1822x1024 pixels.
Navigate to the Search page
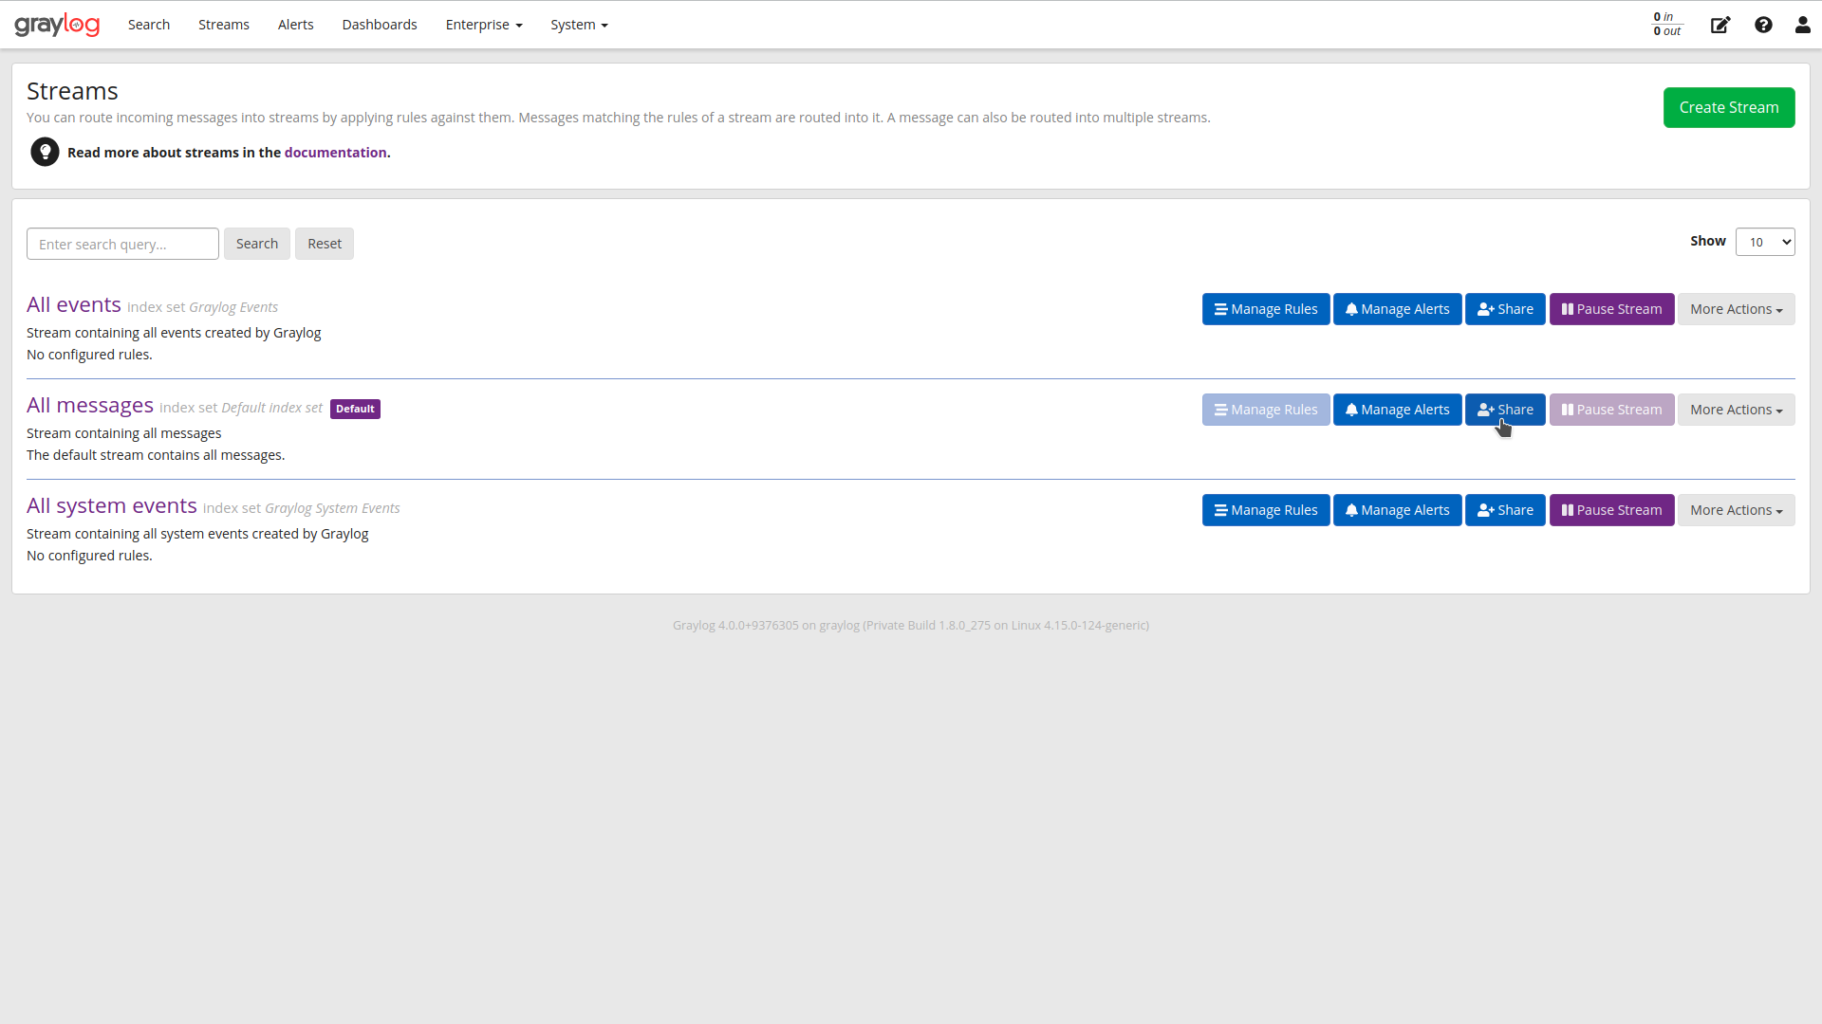click(148, 25)
